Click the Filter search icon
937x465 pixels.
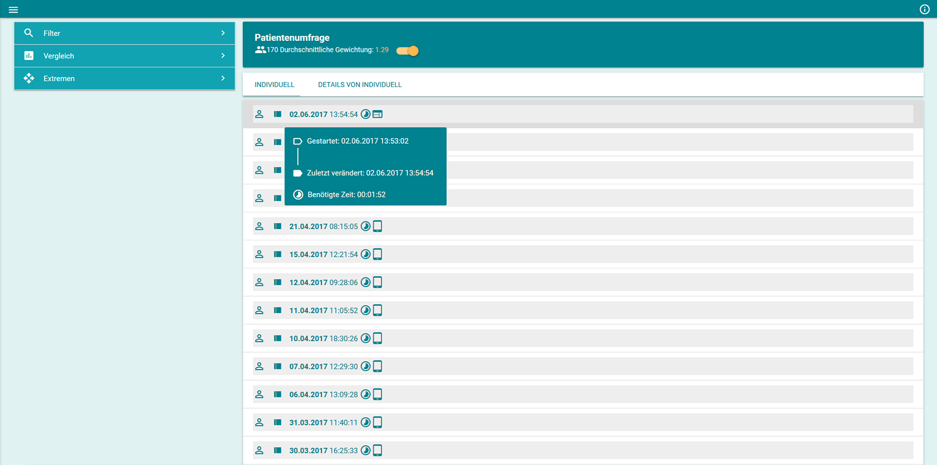[x=29, y=33]
